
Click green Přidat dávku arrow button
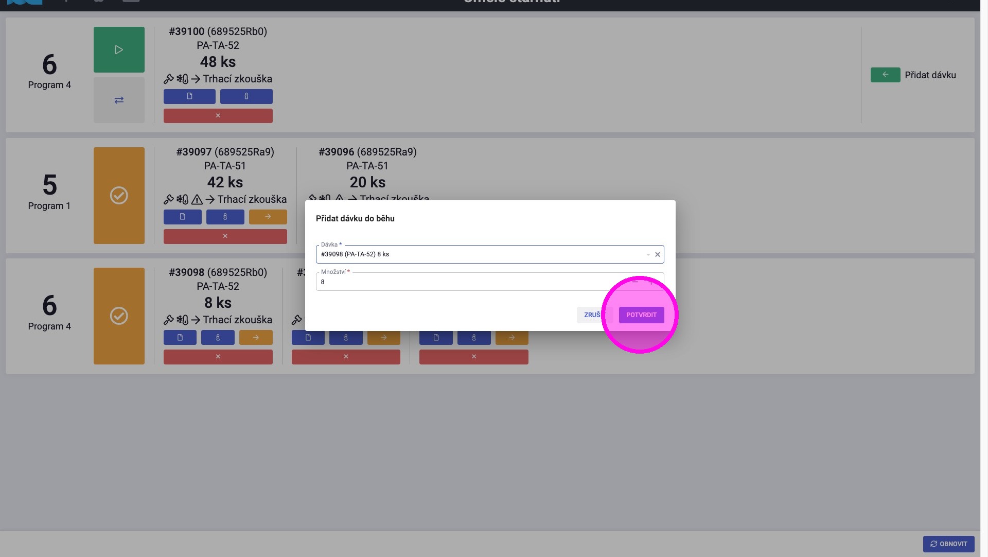885,75
